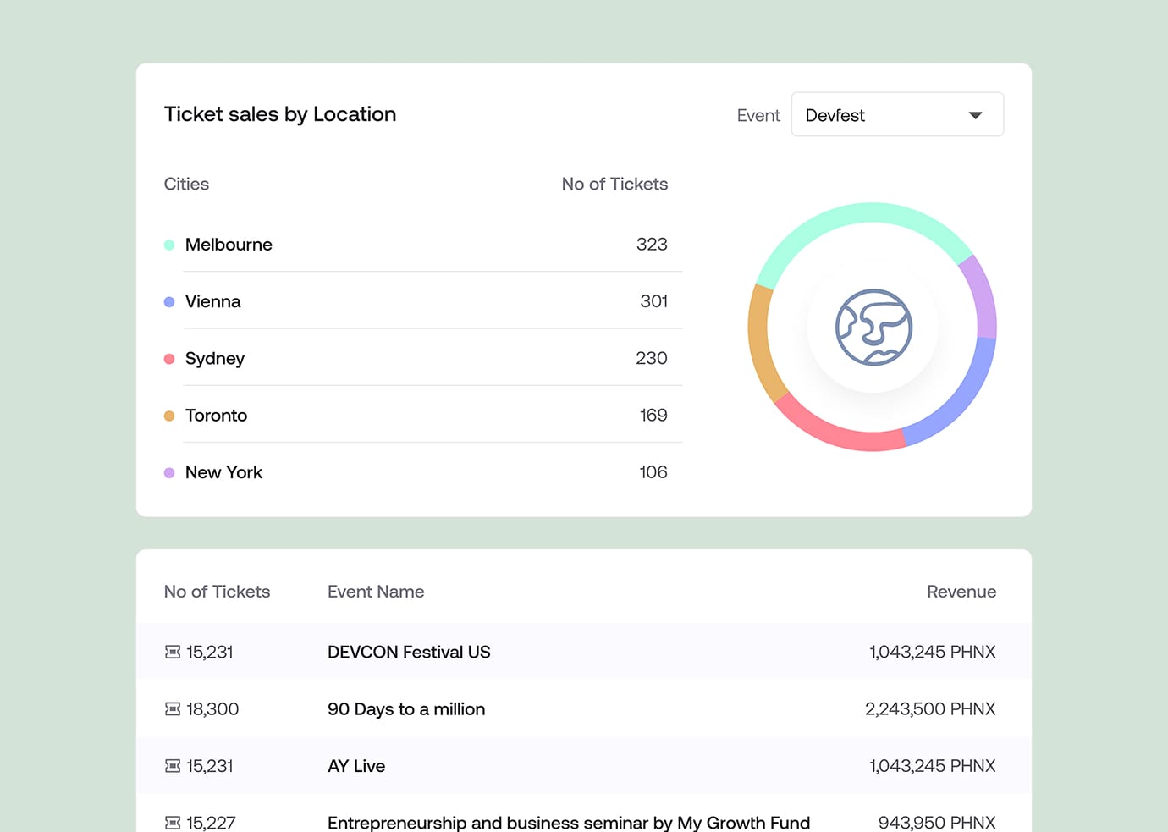The height and width of the screenshot is (832, 1168).
Task: Open the 90 Days to a million event
Action: click(x=406, y=708)
